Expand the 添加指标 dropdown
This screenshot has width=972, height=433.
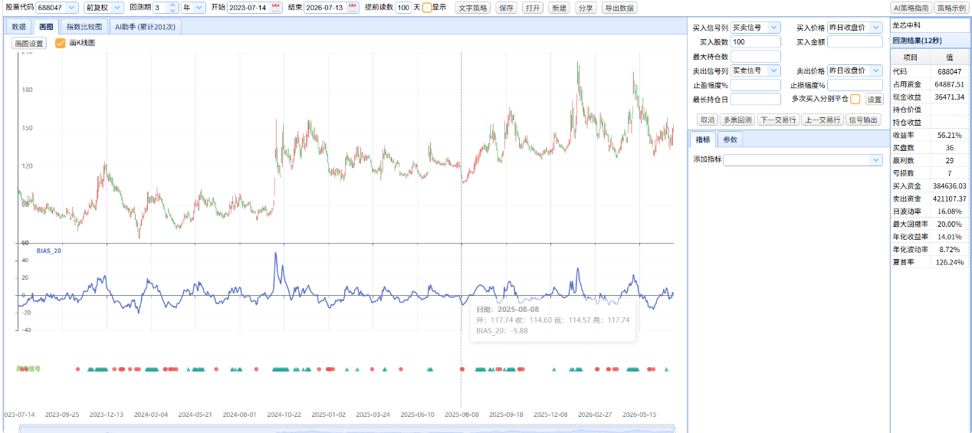(803, 160)
